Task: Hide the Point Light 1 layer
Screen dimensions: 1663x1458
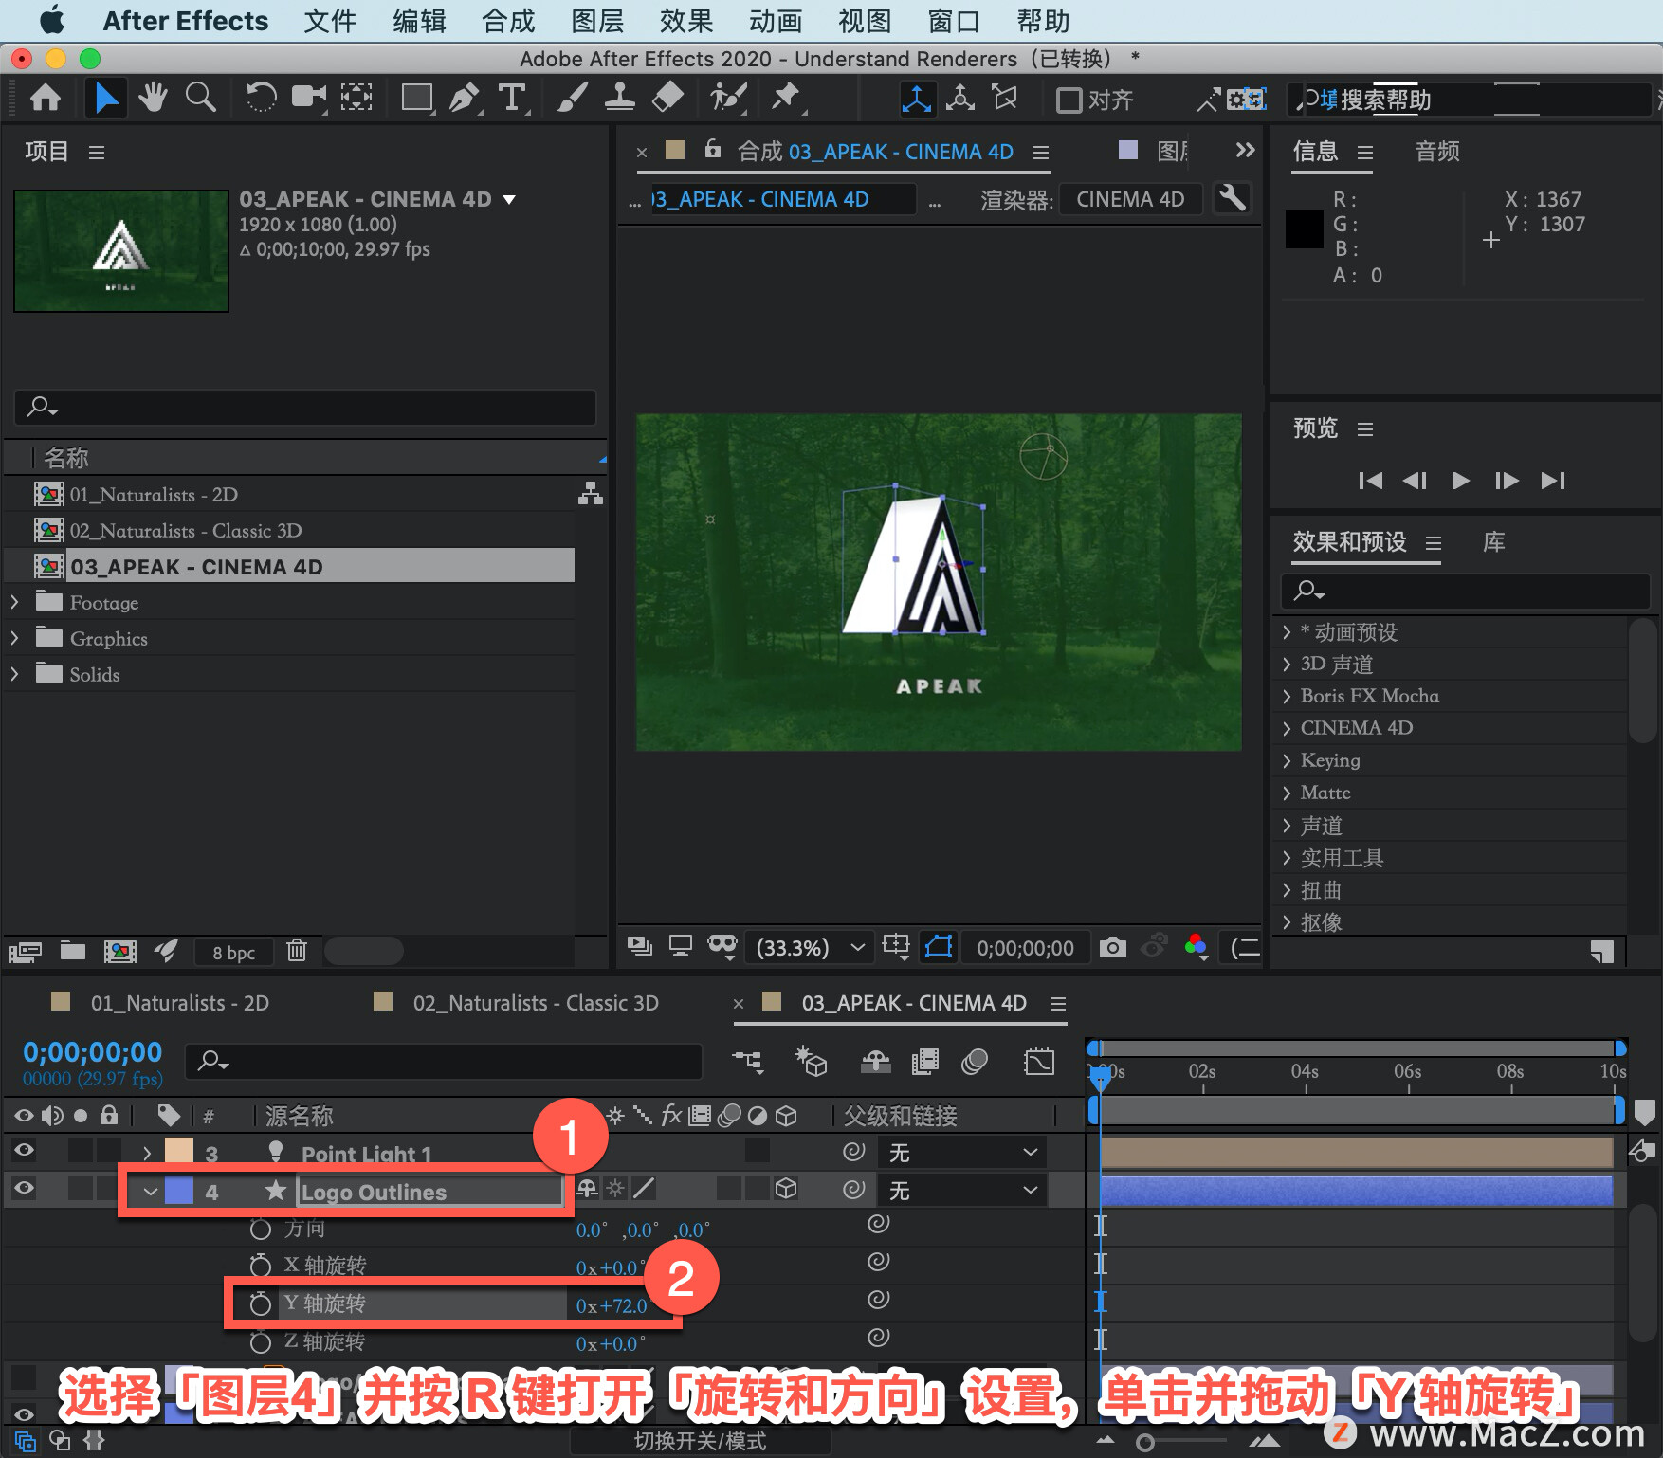Action: coord(24,1151)
